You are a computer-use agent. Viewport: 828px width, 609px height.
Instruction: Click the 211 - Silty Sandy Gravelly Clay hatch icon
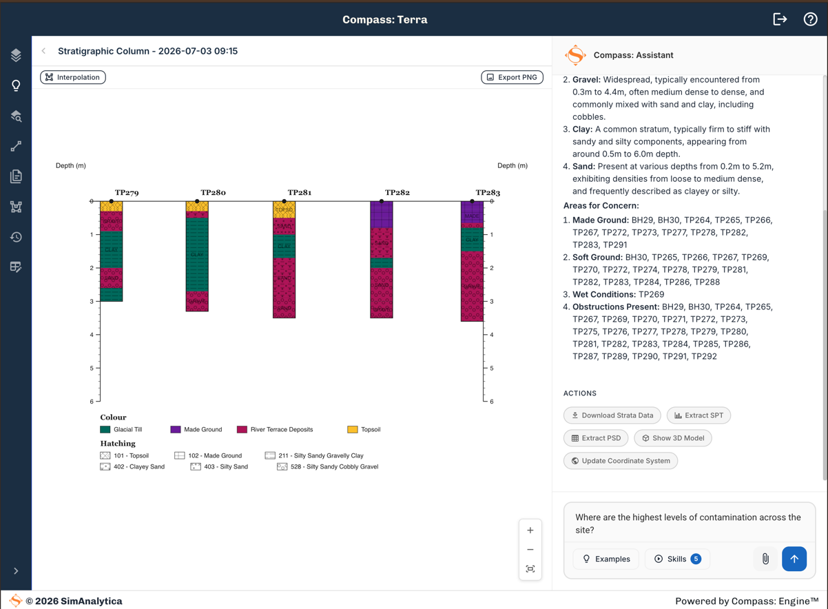point(270,455)
